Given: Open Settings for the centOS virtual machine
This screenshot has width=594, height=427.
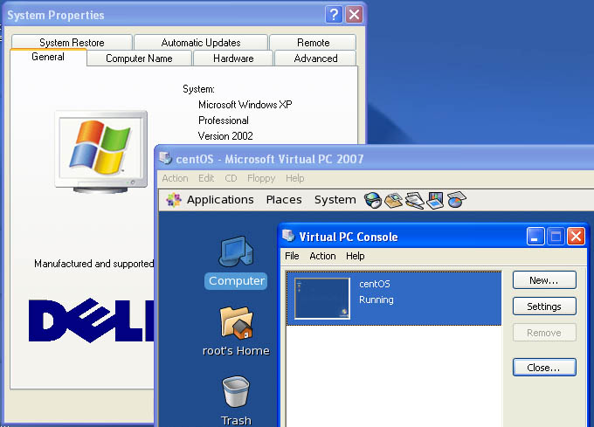Looking at the screenshot, I should [543, 306].
